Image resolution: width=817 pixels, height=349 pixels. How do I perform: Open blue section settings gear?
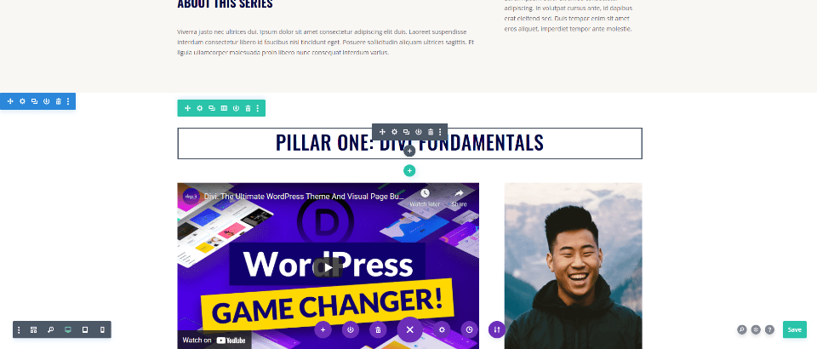22,101
